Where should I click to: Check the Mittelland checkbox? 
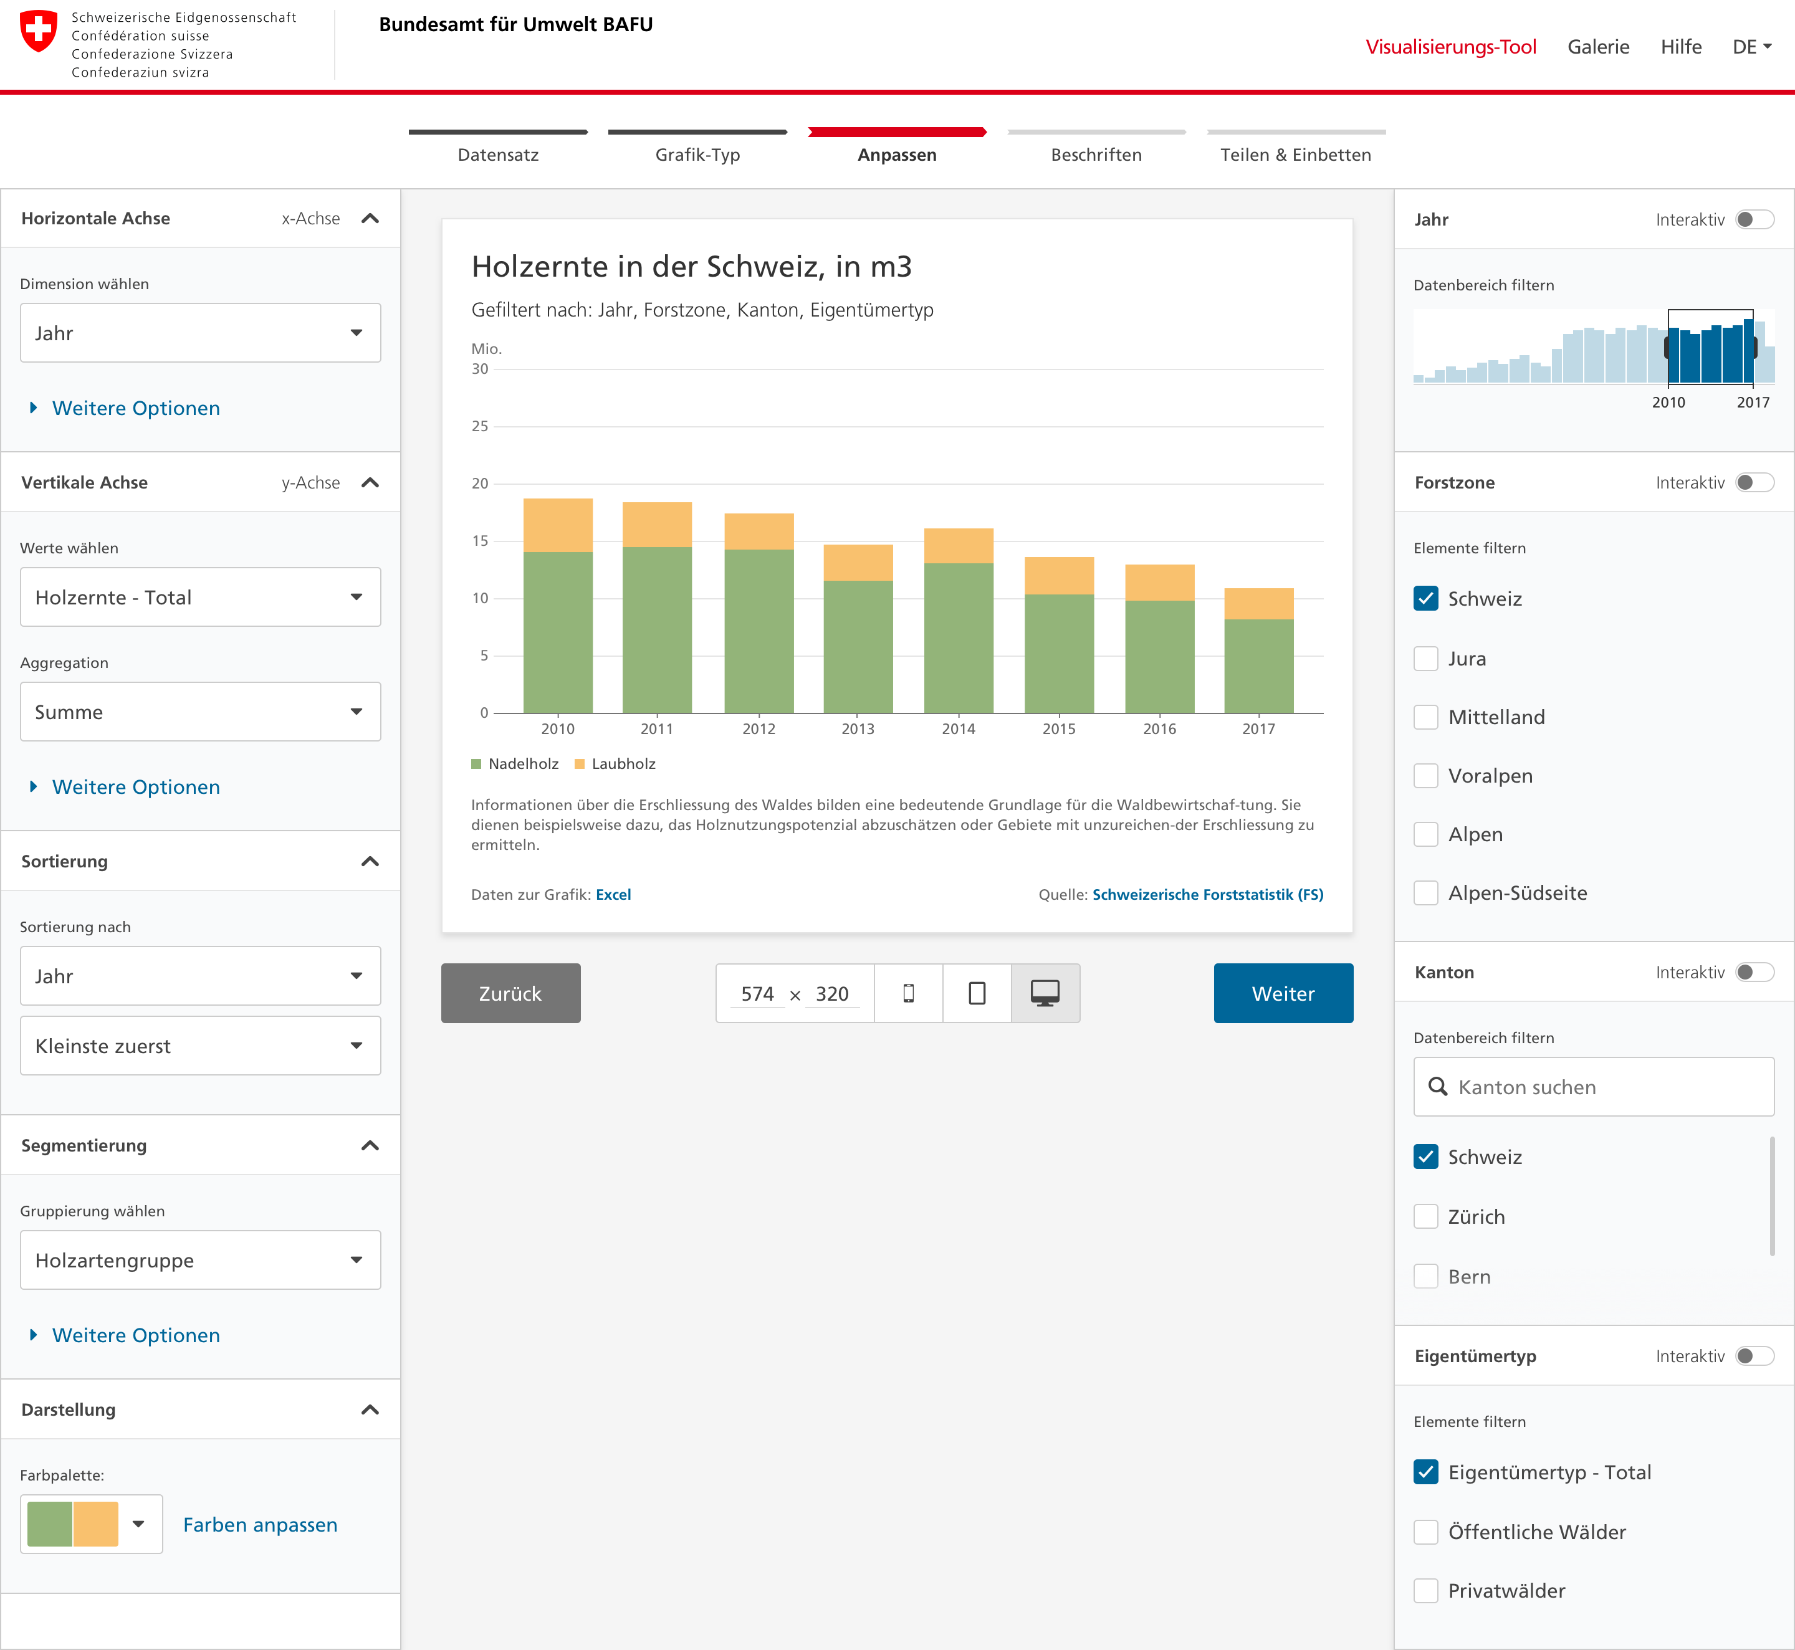point(1426,717)
